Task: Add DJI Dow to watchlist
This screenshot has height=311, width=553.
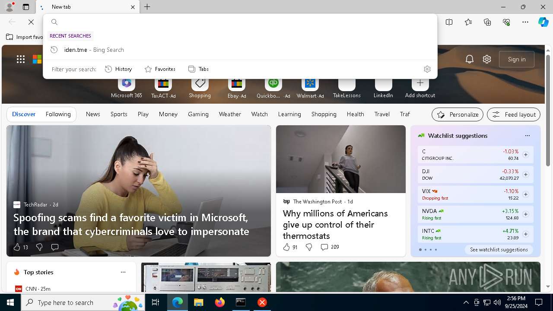Action: [x=525, y=175]
